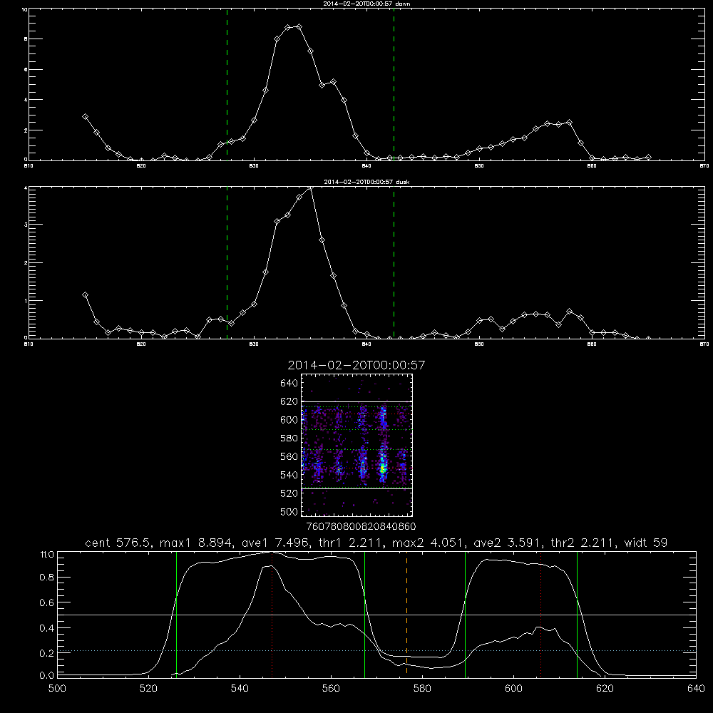Click y-axis label '0.8' on bottom plot
Screen dimensions: 713x713
pos(47,578)
